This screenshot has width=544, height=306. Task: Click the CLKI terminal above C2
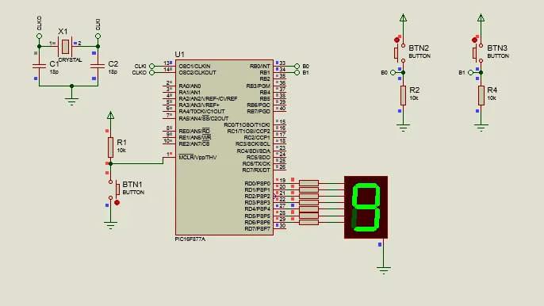tap(98, 36)
